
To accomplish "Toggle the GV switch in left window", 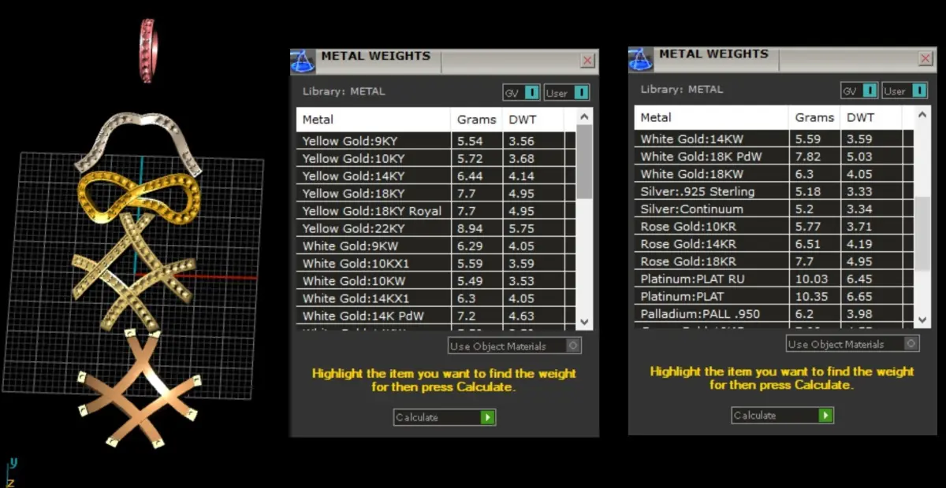I will coord(522,93).
